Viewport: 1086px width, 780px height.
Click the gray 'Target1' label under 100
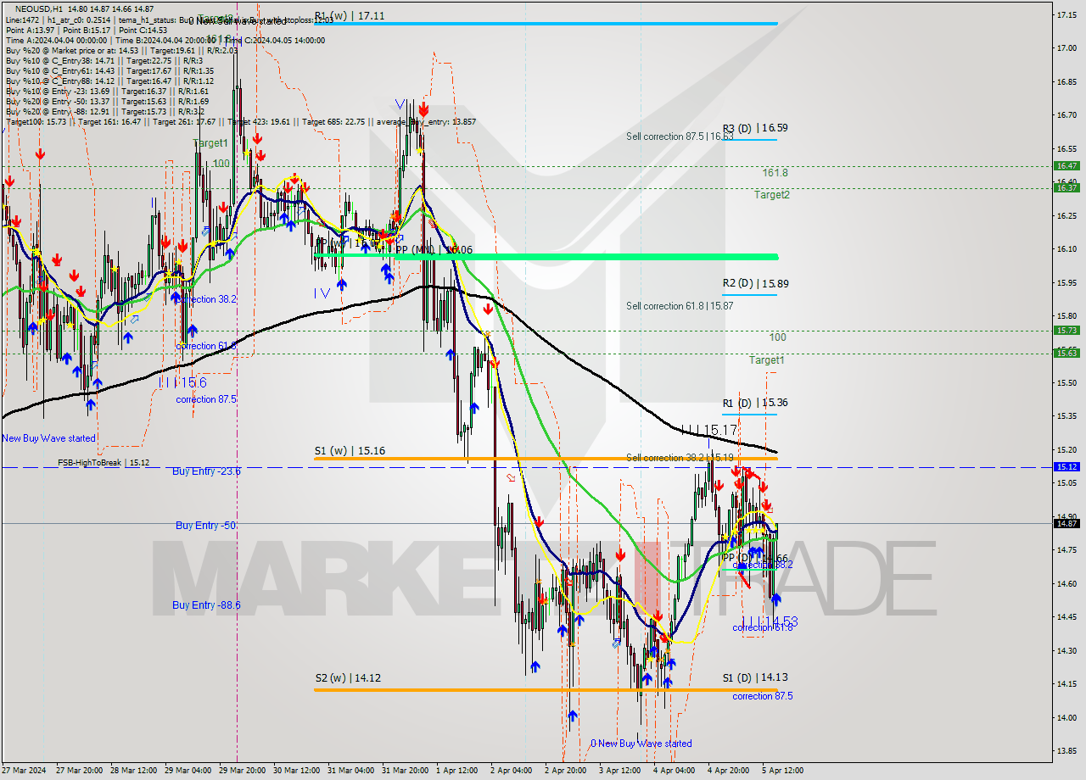767,360
